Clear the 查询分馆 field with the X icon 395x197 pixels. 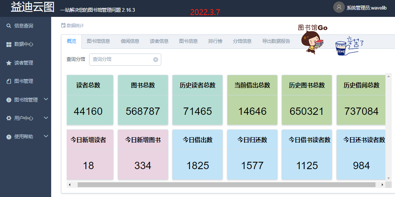click(156, 59)
